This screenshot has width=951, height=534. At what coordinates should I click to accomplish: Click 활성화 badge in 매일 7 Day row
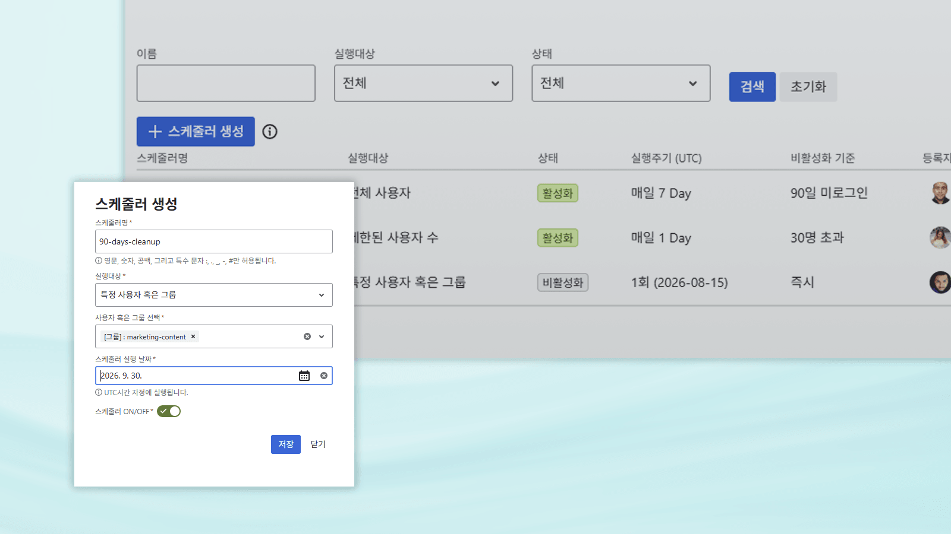point(558,193)
